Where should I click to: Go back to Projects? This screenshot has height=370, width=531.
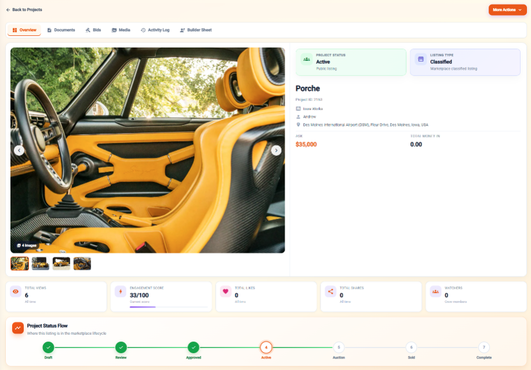pyautogui.click(x=24, y=10)
